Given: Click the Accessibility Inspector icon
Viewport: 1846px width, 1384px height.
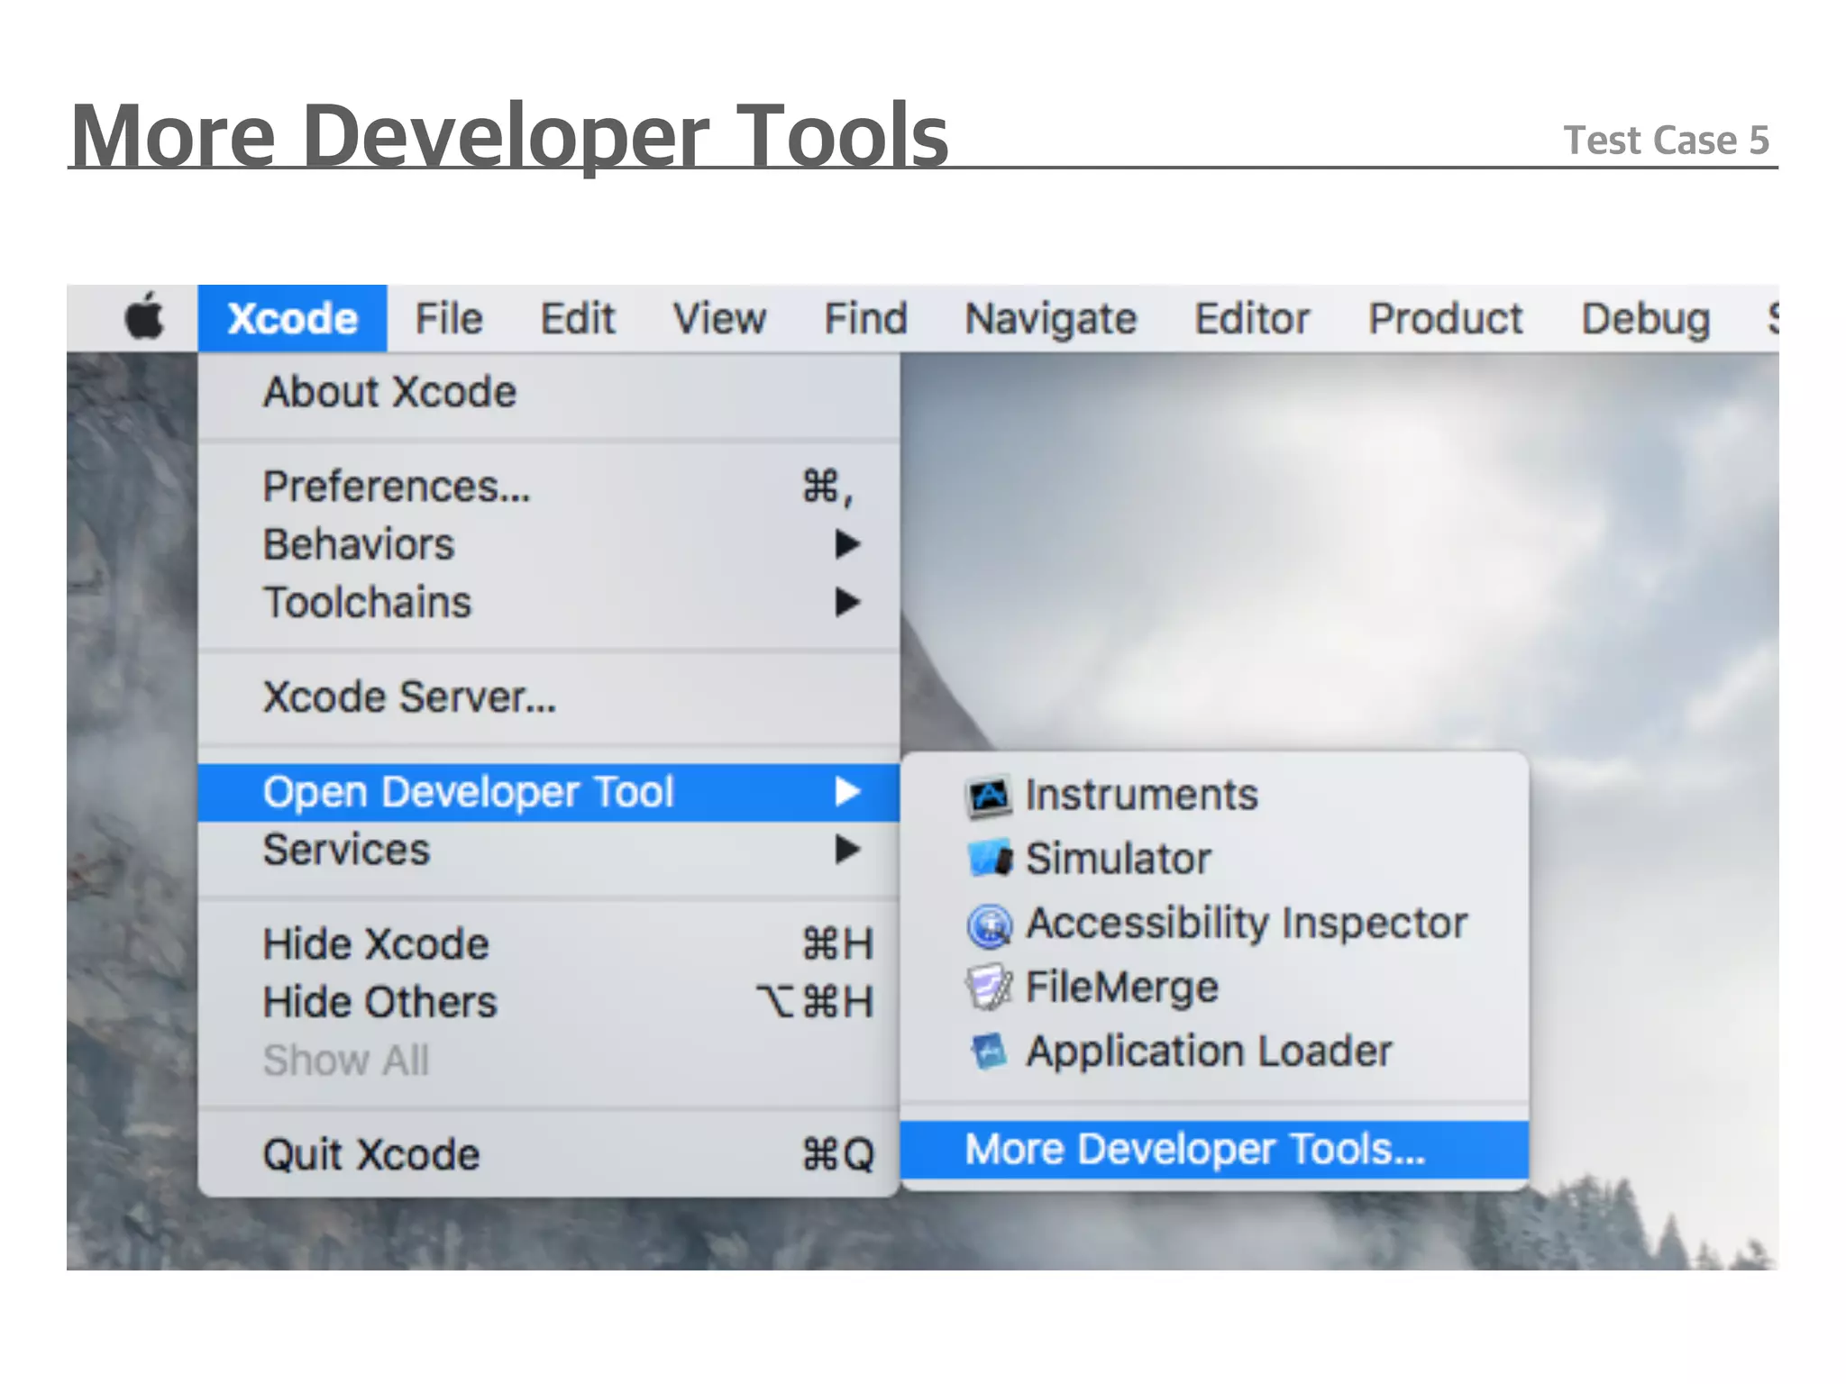Looking at the screenshot, I should (x=989, y=924).
